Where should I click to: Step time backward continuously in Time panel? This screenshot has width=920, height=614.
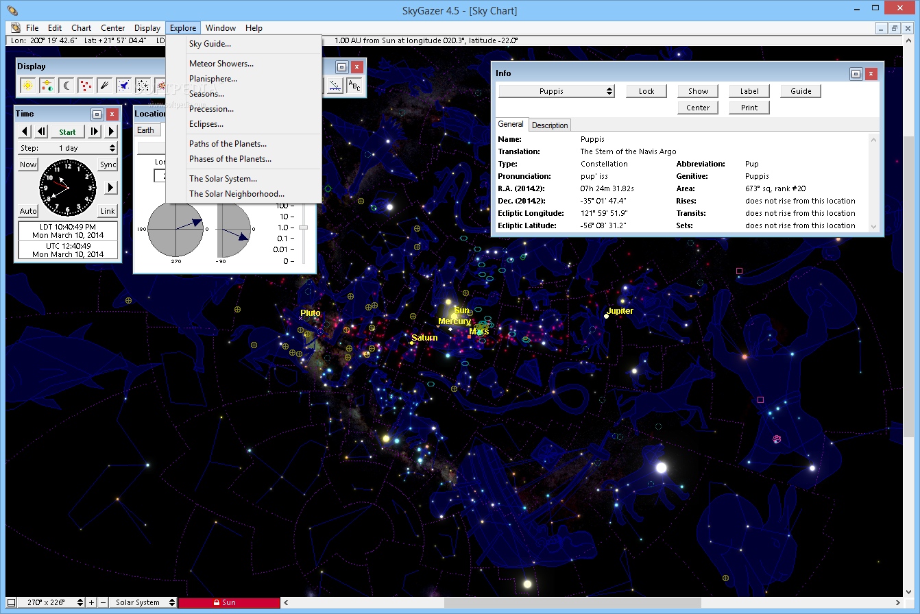[25, 132]
